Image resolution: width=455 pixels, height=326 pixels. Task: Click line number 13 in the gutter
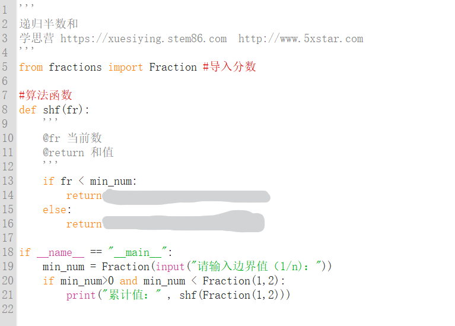pyautogui.click(x=8, y=181)
